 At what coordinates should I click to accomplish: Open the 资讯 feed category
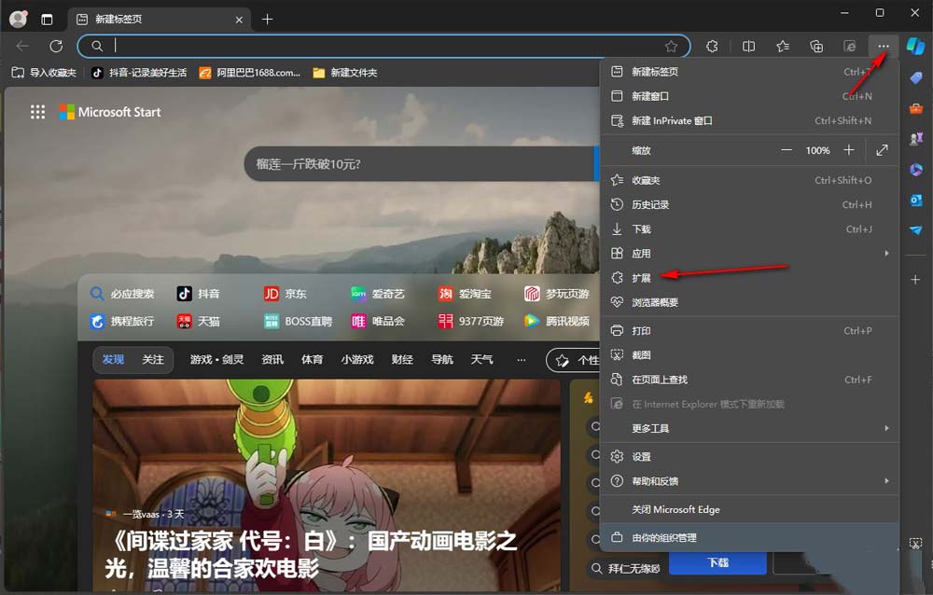point(272,359)
